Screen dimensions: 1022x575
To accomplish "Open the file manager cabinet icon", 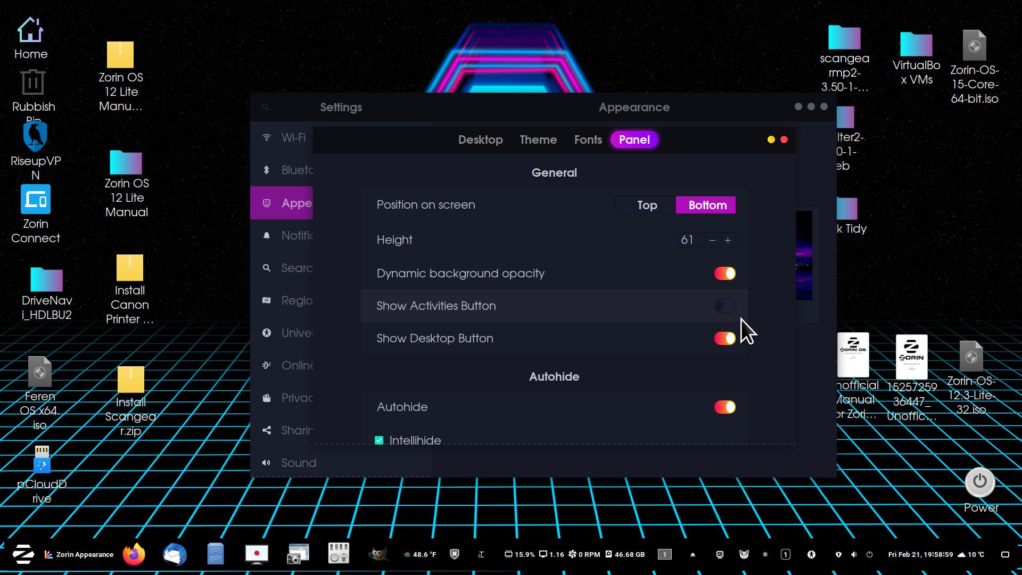I will 216,554.
